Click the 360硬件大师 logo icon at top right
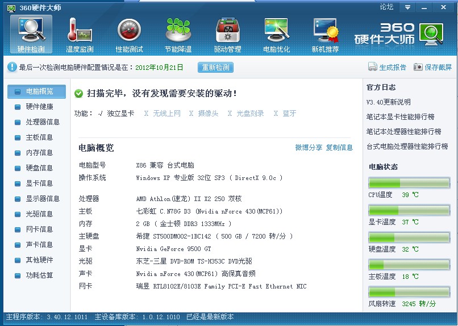458x326 pixels. point(432,34)
